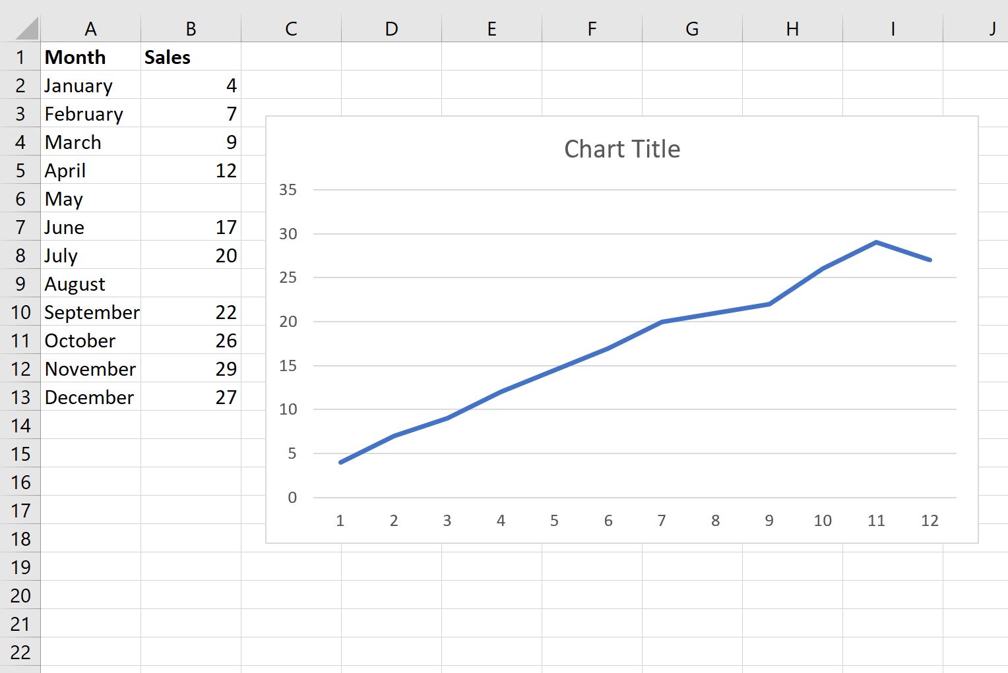Select column header B
Image resolution: width=1008 pixels, height=673 pixels.
click(190, 28)
